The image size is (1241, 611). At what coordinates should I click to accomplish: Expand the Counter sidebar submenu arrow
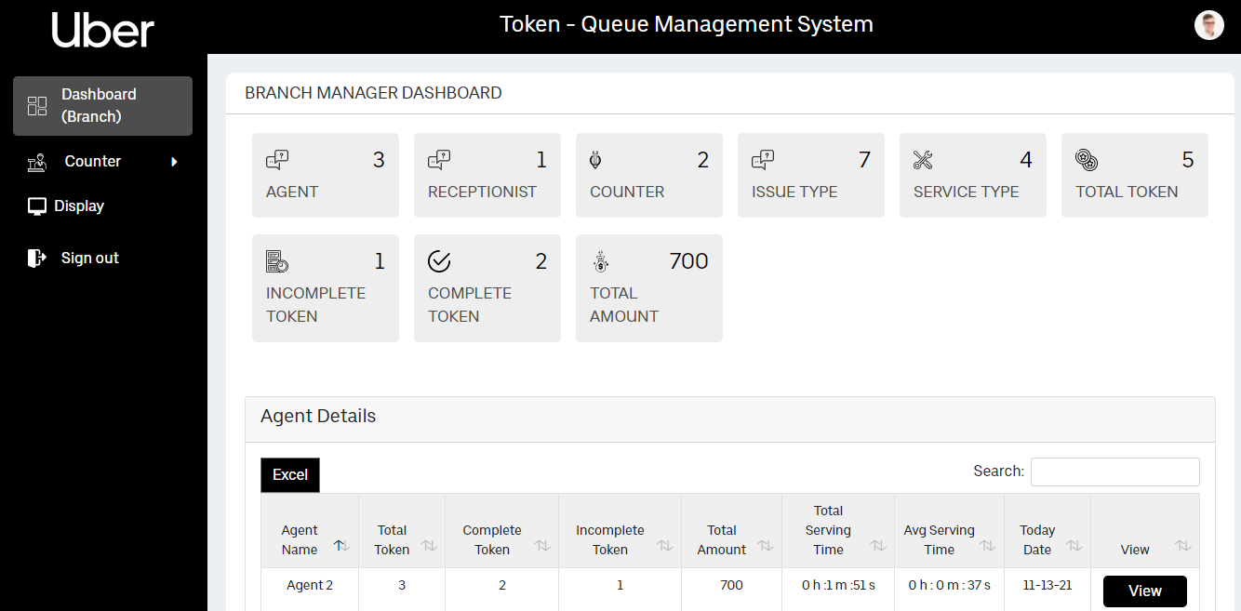point(174,162)
